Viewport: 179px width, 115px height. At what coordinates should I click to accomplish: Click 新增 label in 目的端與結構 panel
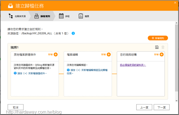click(x=156, y=54)
